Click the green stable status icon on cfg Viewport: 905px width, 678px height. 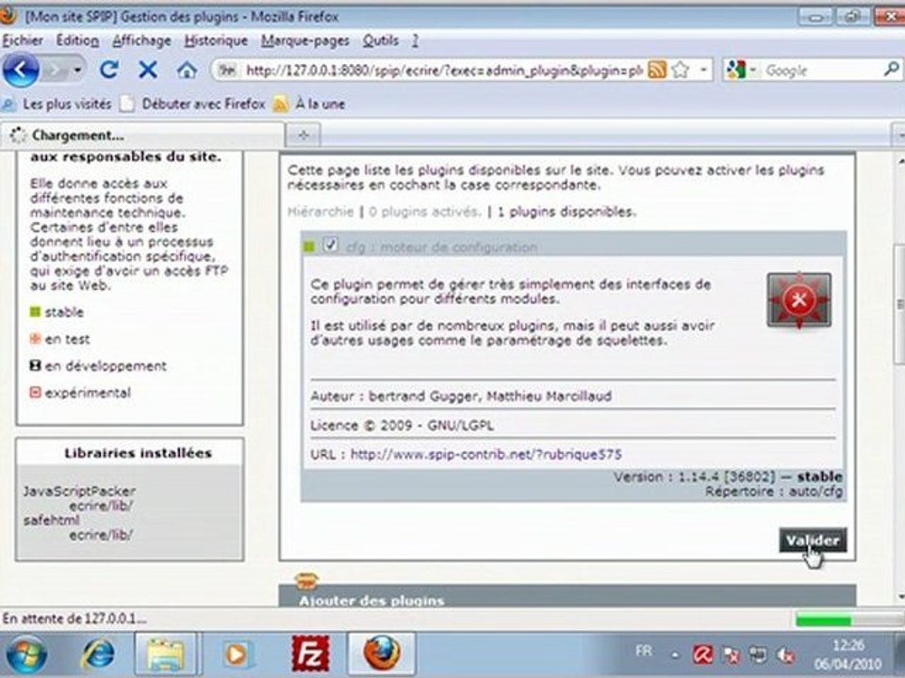(309, 248)
